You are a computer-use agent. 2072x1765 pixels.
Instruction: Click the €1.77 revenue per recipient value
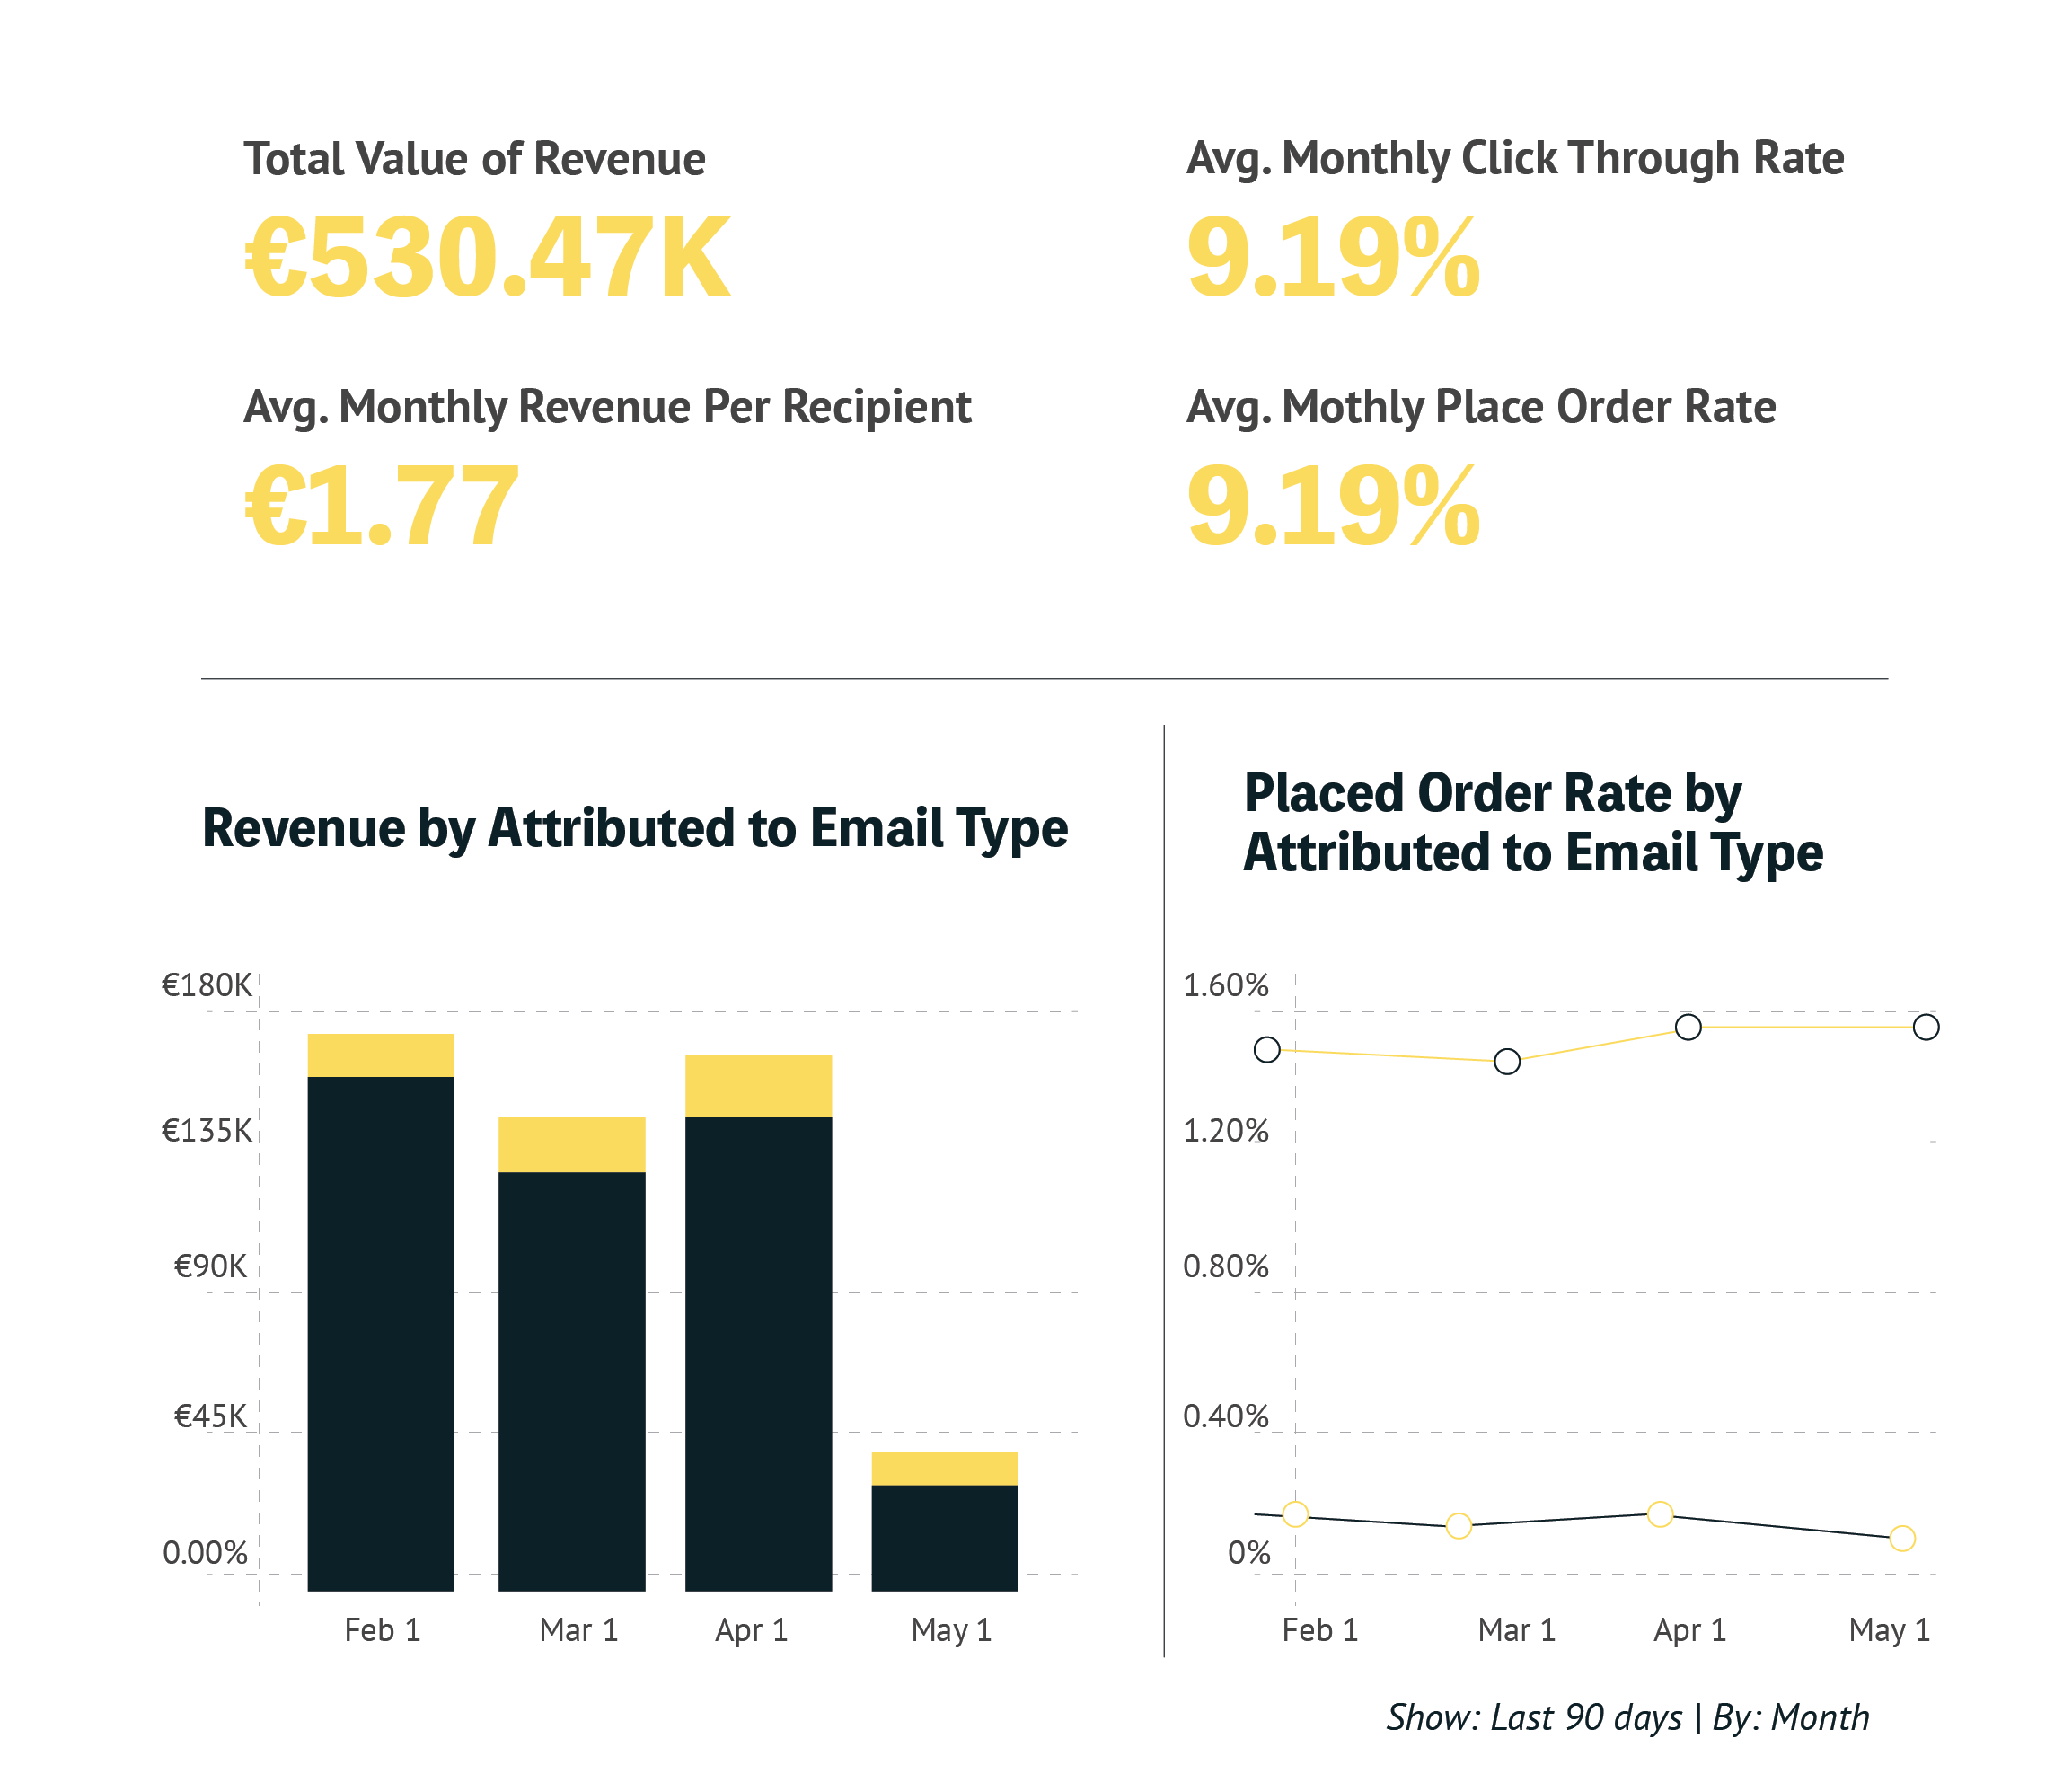click(x=382, y=507)
